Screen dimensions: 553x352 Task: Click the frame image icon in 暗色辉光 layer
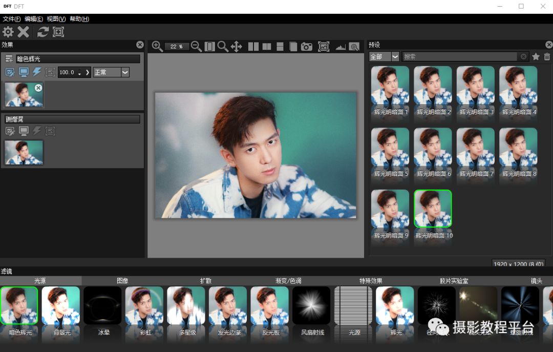click(x=50, y=72)
